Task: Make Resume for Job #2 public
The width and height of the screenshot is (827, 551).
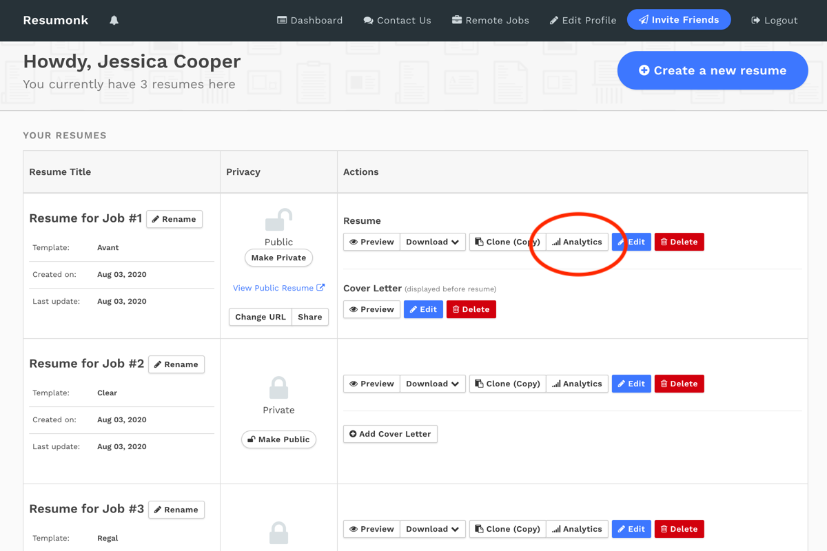Action: coord(278,439)
